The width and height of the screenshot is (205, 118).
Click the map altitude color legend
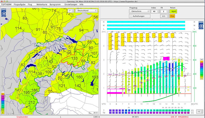(3, 102)
